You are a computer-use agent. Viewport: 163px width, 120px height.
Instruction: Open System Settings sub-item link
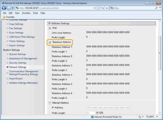point(17,54)
